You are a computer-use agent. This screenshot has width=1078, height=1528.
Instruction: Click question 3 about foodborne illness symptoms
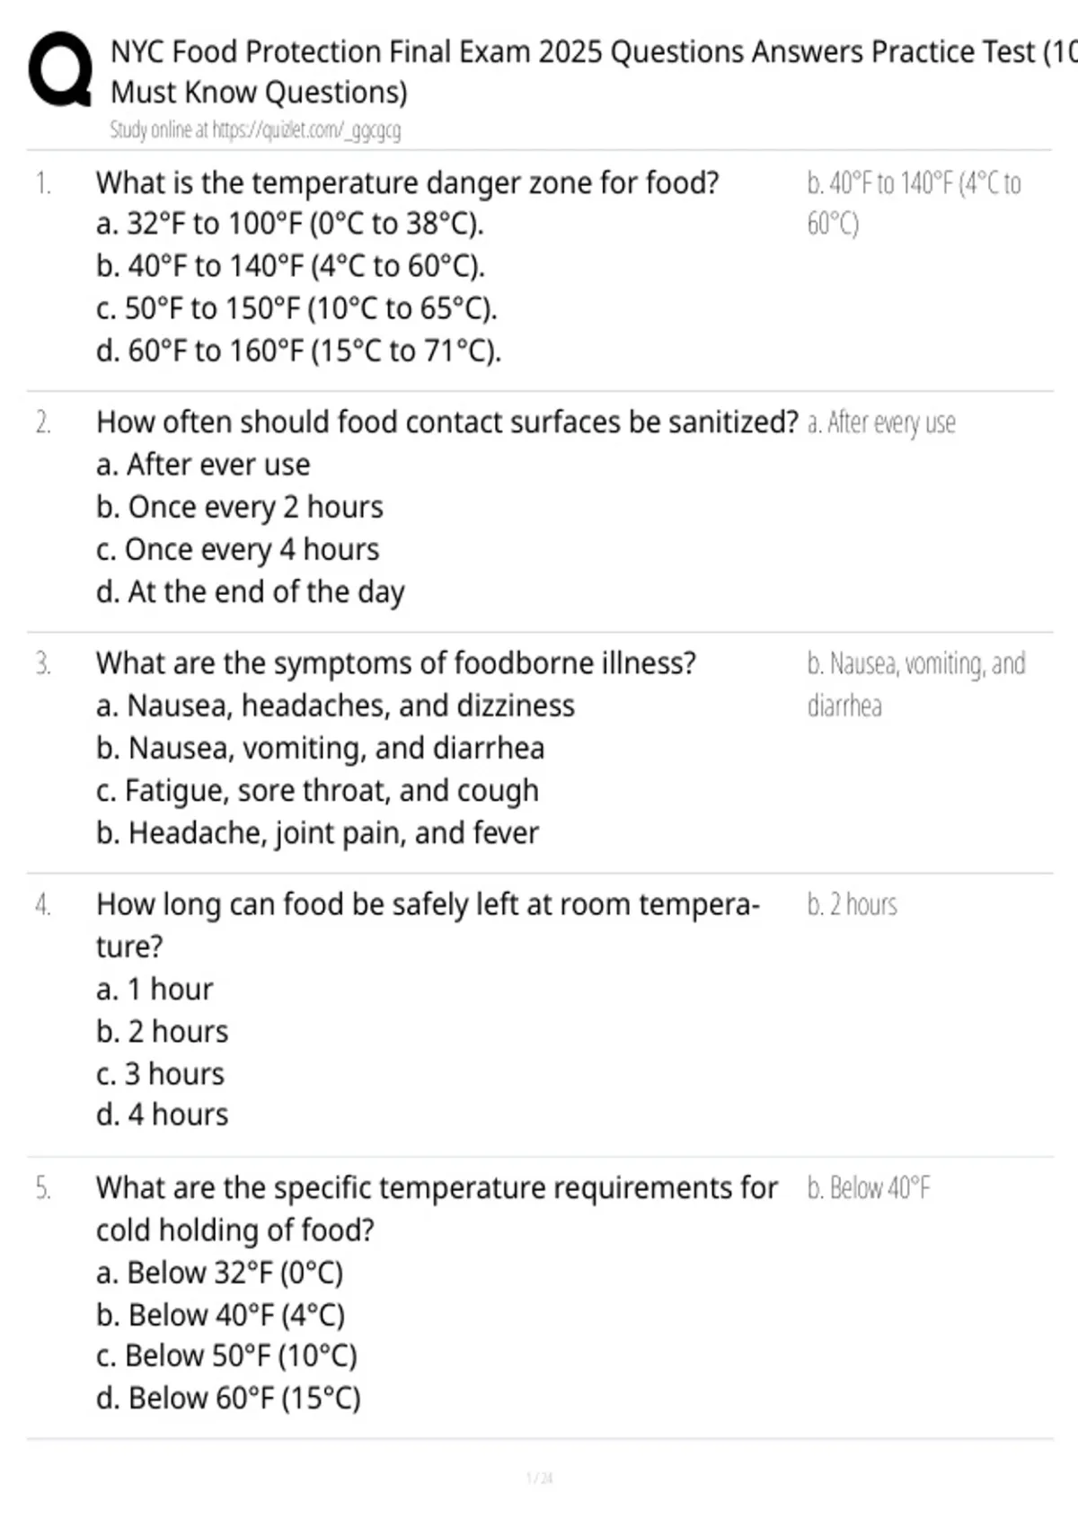pyautogui.click(x=396, y=663)
